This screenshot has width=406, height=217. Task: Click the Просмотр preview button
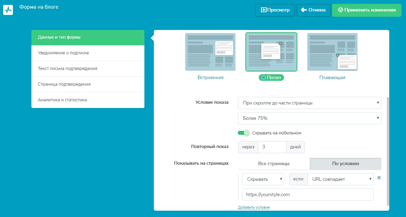(x=275, y=10)
